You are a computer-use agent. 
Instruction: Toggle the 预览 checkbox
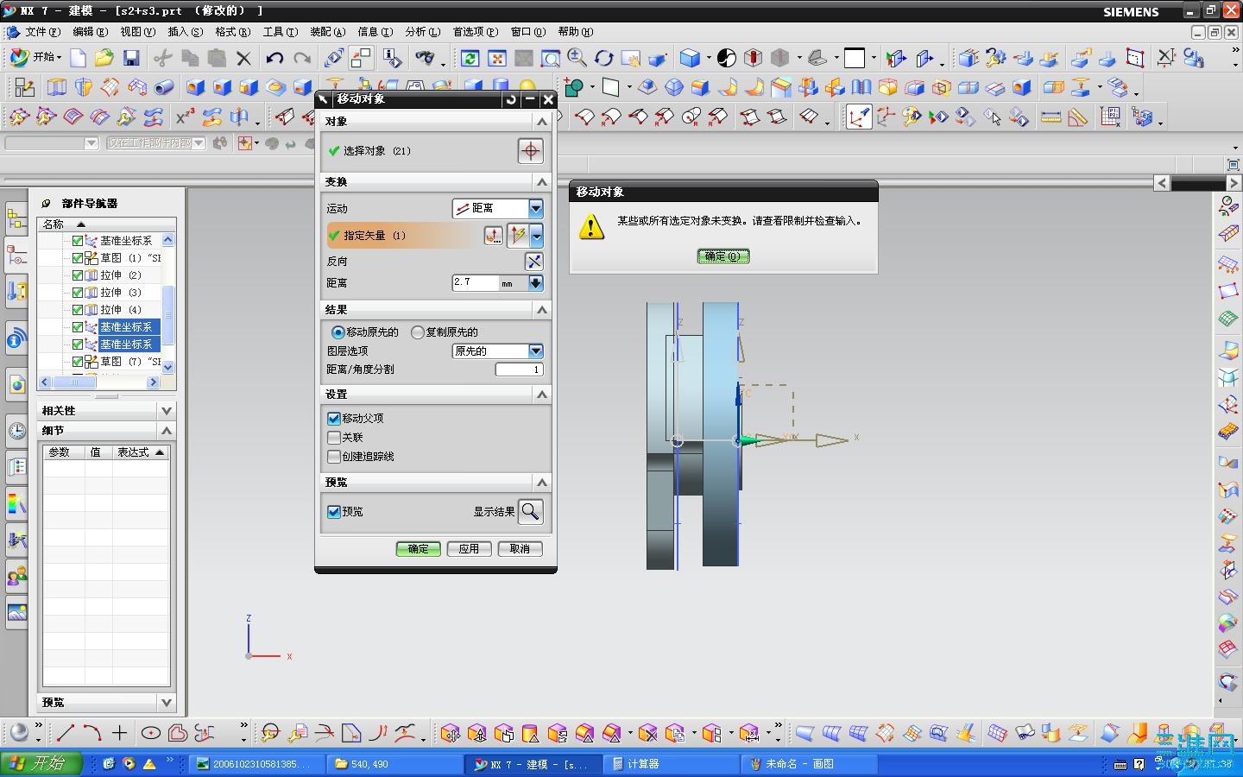[x=334, y=512]
